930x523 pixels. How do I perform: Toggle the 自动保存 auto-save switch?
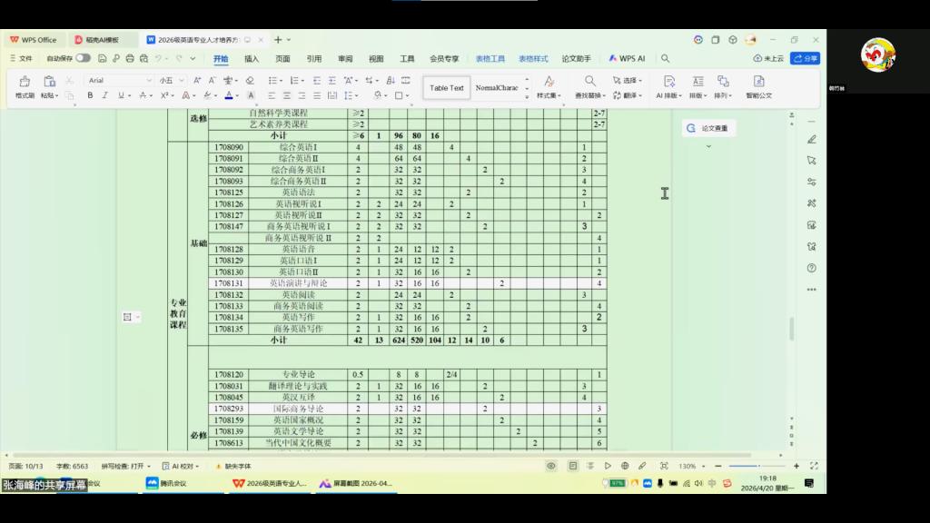tap(83, 58)
